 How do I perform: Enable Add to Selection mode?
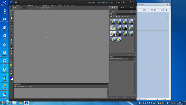coord(14,8)
